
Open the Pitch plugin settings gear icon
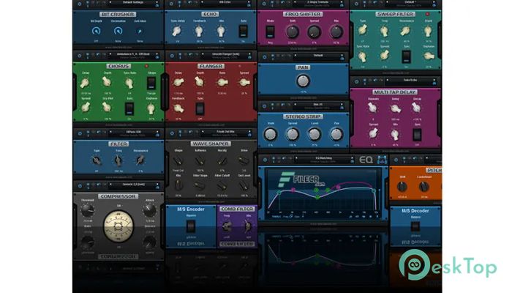coord(396,160)
